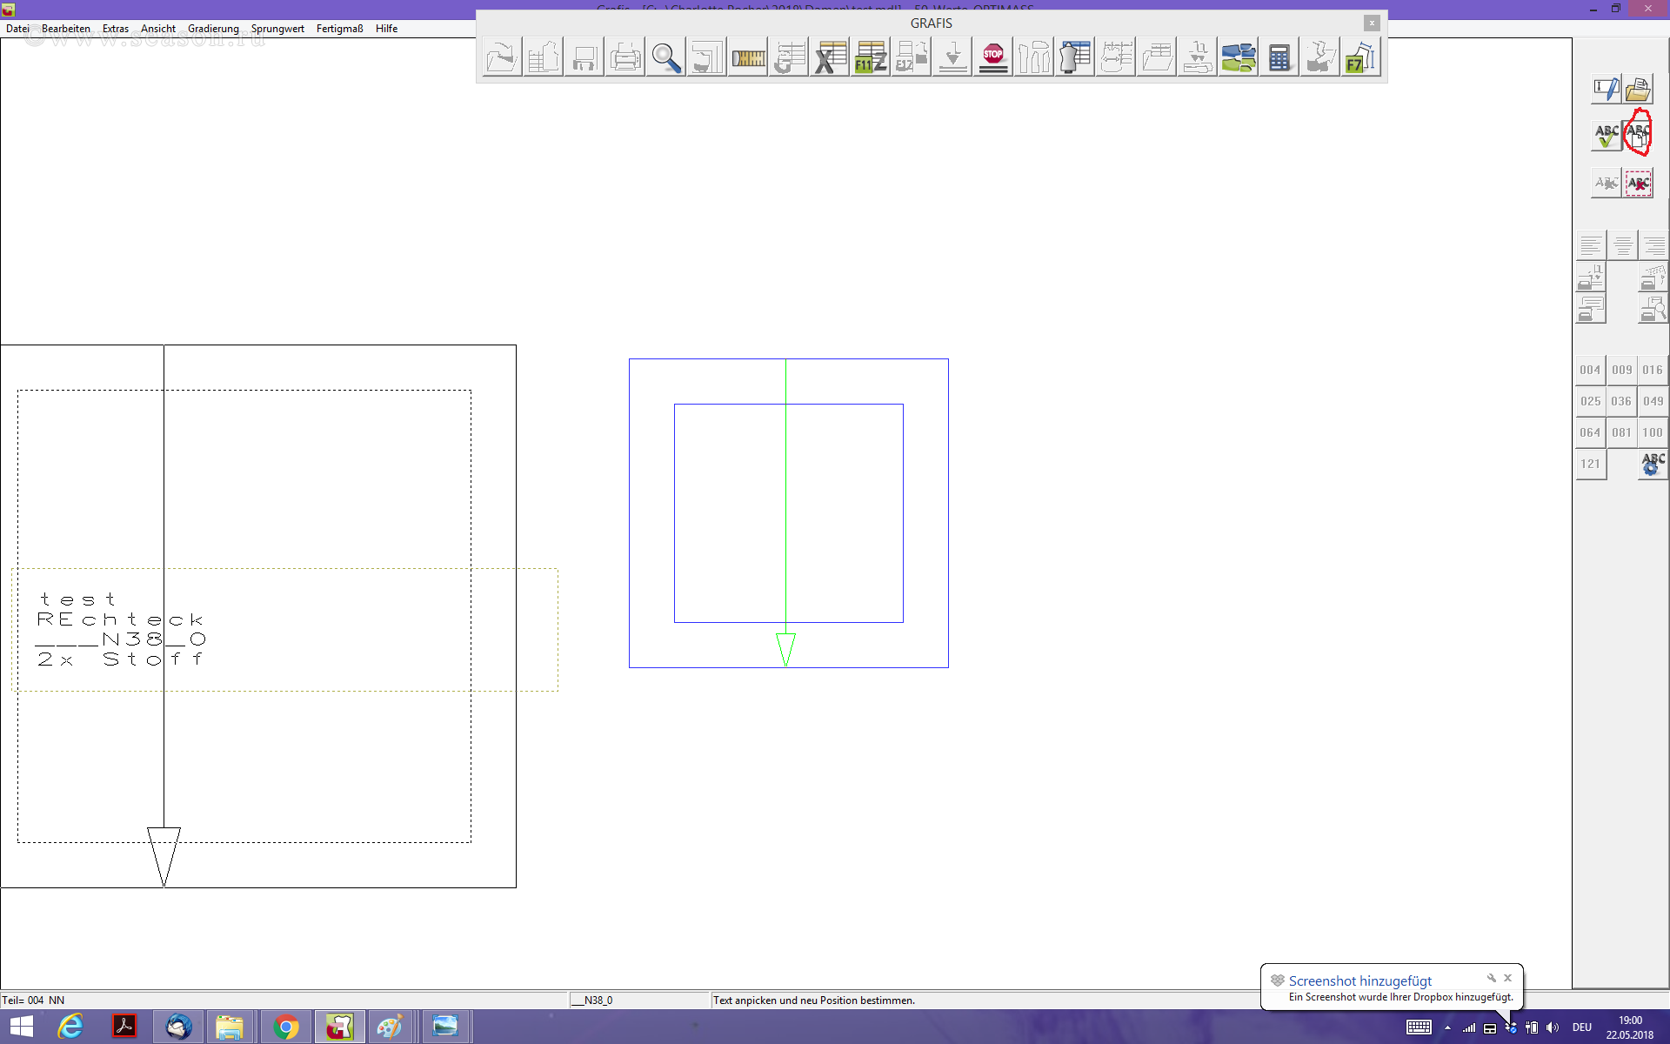Click the ABC delete text icon
The width and height of the screenshot is (1670, 1044).
(1638, 184)
